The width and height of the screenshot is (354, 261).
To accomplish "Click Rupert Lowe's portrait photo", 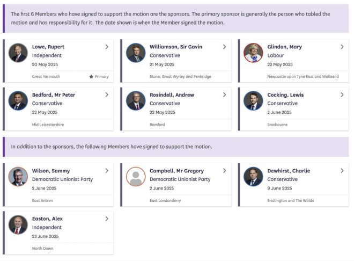I will click(x=18, y=53).
